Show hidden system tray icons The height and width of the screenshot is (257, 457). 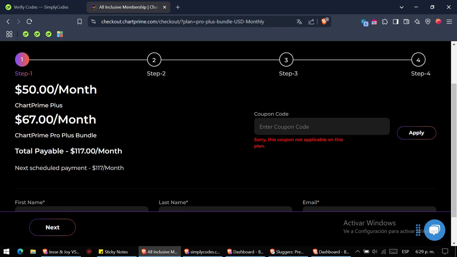pyautogui.click(x=358, y=252)
